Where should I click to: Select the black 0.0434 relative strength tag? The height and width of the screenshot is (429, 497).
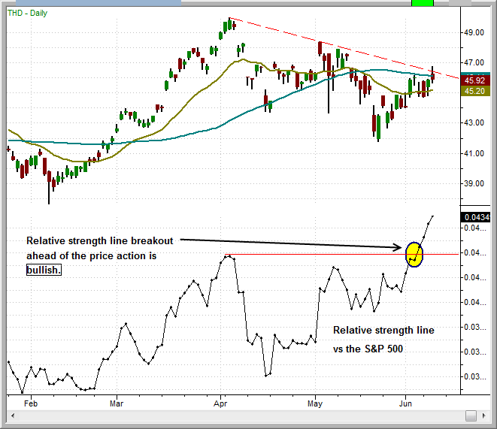[474, 217]
